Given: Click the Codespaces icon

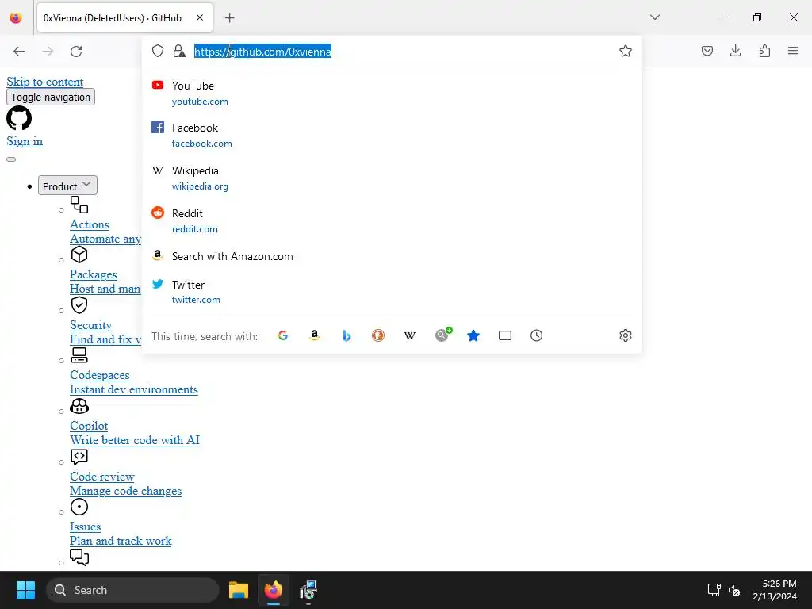Looking at the screenshot, I should [x=79, y=354].
